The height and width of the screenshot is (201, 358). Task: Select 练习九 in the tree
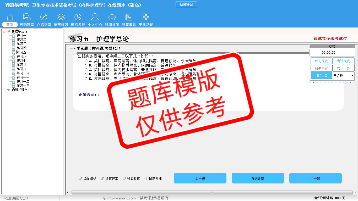tap(21, 69)
